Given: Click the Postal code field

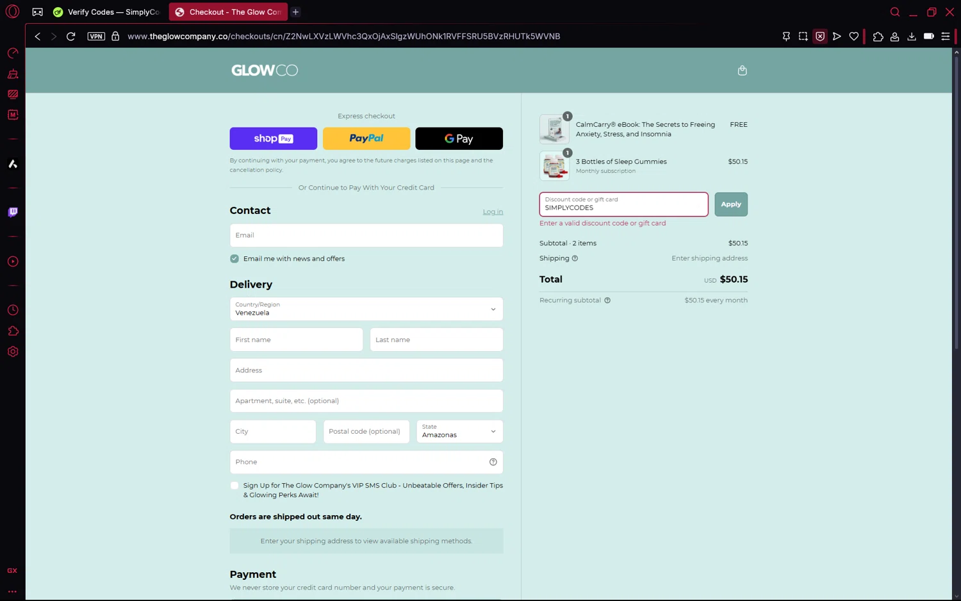Looking at the screenshot, I should point(366,431).
